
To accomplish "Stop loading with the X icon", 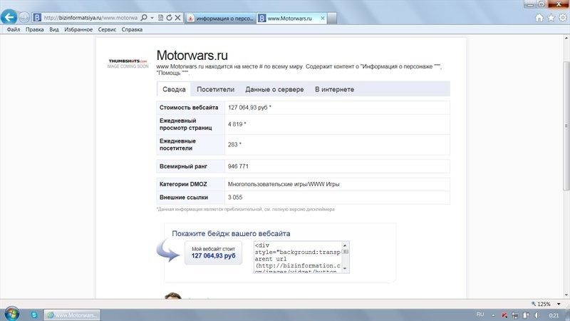I will tap(177, 17).
